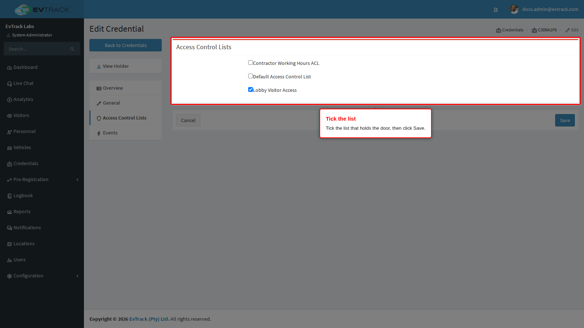Focus the sidebar Search input field
The height and width of the screenshot is (328, 584).
[42, 49]
